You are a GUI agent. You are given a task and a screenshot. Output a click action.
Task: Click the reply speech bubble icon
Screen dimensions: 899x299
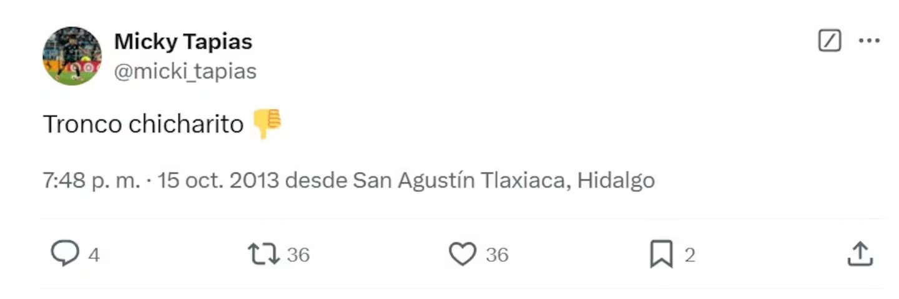pyautogui.click(x=65, y=254)
